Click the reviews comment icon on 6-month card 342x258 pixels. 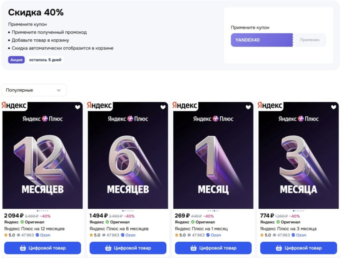pyautogui.click(x=104, y=235)
